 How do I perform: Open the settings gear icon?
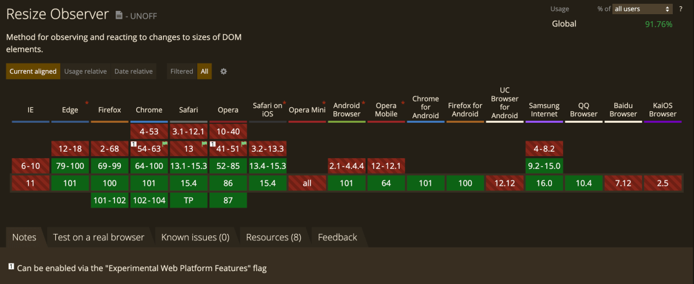(224, 71)
